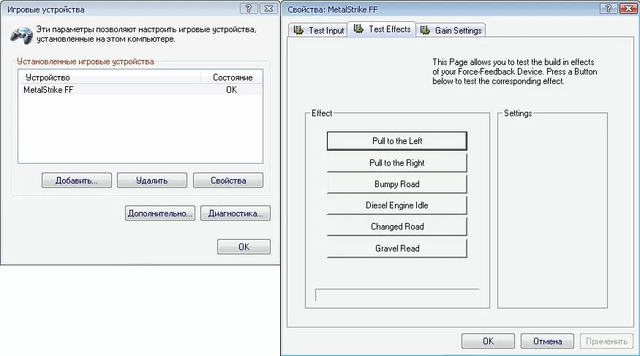
Task: Select the Test Effects tab
Action: [x=382, y=29]
